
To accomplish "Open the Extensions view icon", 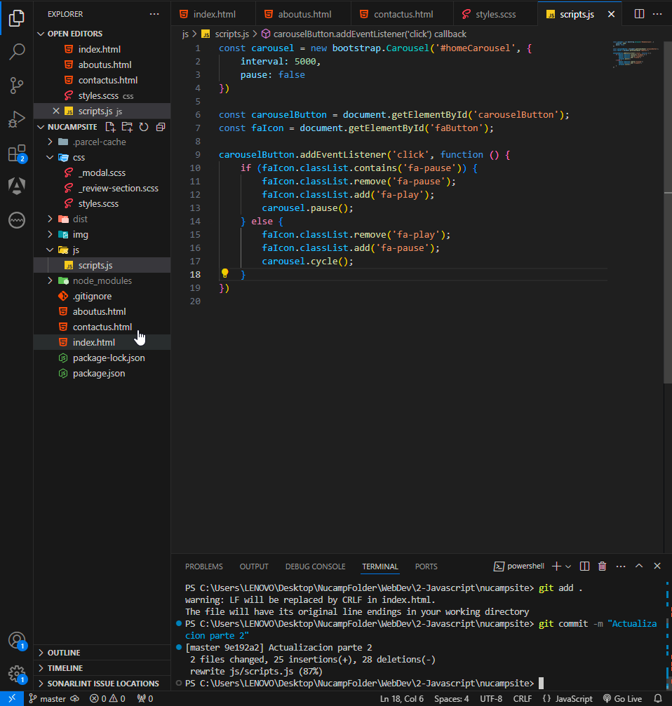I will pos(17,153).
